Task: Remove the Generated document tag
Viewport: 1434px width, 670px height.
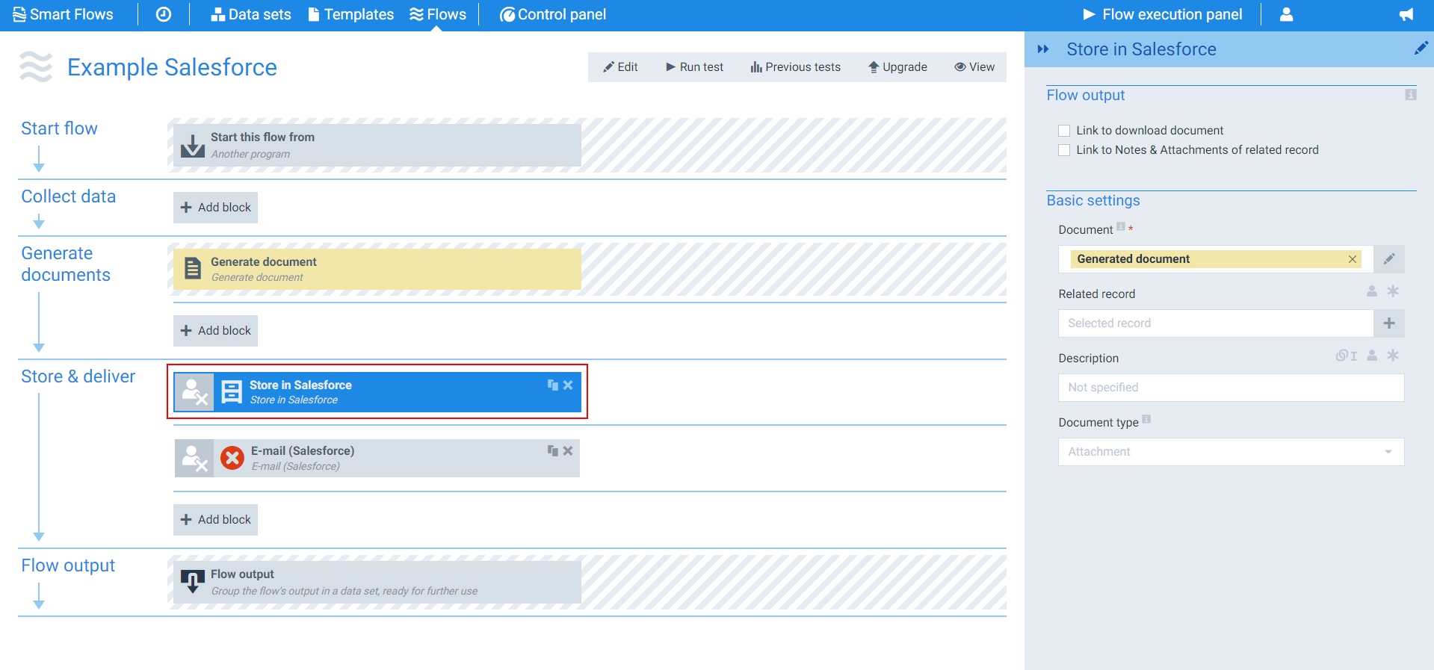Action: pos(1353,259)
